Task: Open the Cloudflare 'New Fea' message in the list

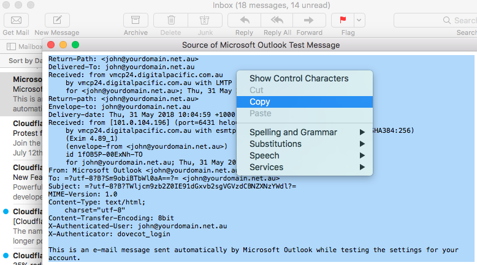Action: tap(21, 182)
